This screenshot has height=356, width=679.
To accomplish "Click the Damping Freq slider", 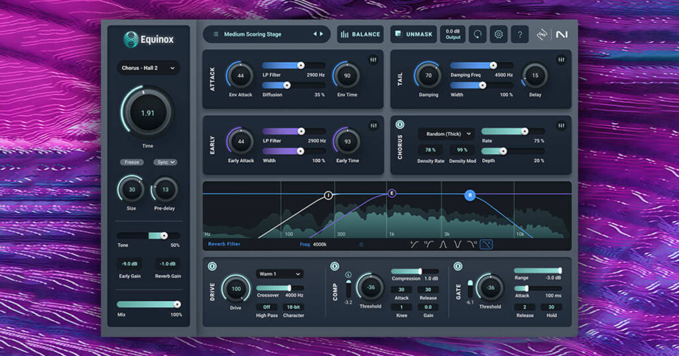I will [x=481, y=66].
